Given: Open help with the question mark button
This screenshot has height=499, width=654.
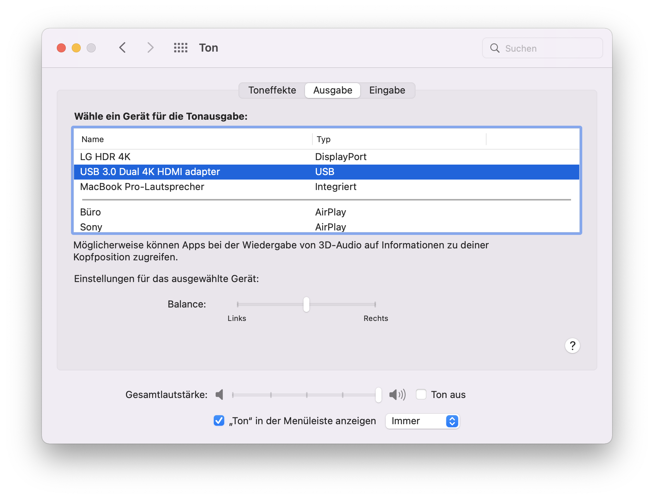Looking at the screenshot, I should (572, 346).
